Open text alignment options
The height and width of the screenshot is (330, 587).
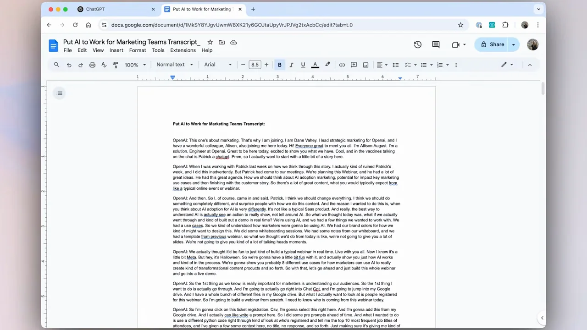point(382,65)
